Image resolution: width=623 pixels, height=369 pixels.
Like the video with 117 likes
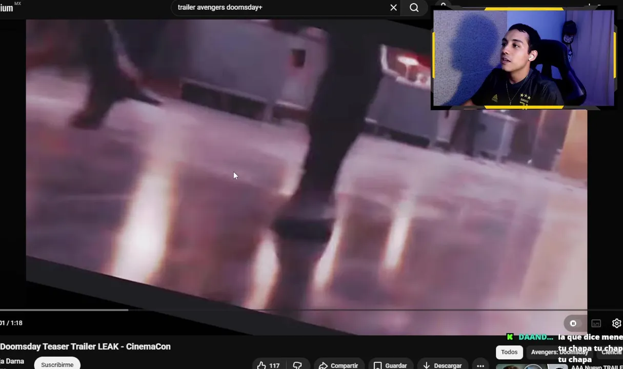pyautogui.click(x=269, y=365)
